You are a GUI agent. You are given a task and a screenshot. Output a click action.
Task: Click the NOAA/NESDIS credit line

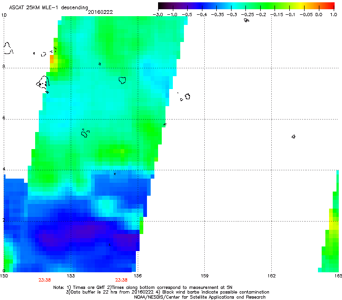[200, 297]
